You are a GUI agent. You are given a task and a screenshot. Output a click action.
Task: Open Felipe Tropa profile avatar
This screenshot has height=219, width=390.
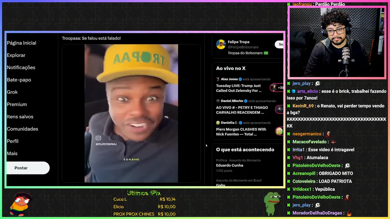pyautogui.click(x=221, y=44)
